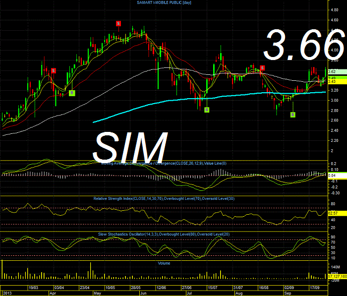This screenshot has width=347, height=296.
Task: Click the RSI value label 62.57
Action: (337, 213)
